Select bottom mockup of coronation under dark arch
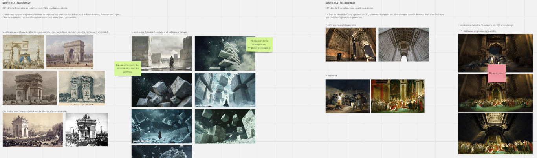 (495, 134)
